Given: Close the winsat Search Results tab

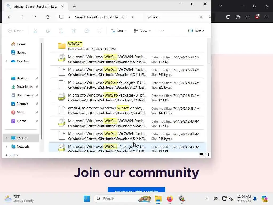Looking at the screenshot, I should coord(62,6).
